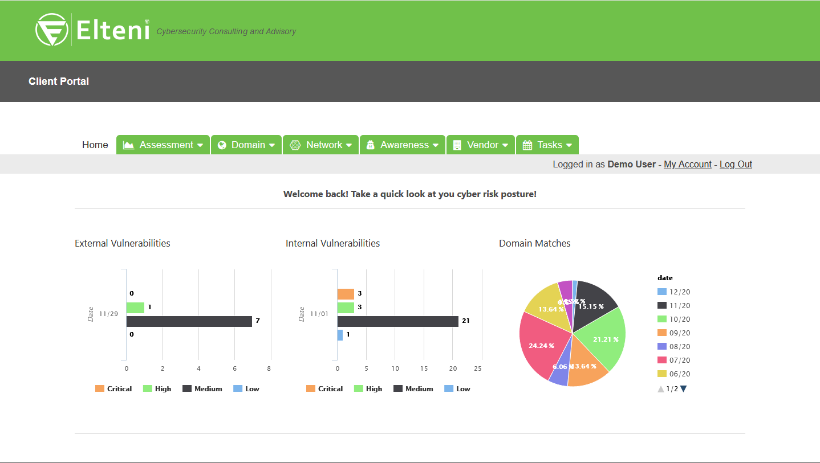Screen dimensions: 820x463
Task: Click the Medium bar showing 21 internal vulnerabilities
Action: [x=397, y=321]
